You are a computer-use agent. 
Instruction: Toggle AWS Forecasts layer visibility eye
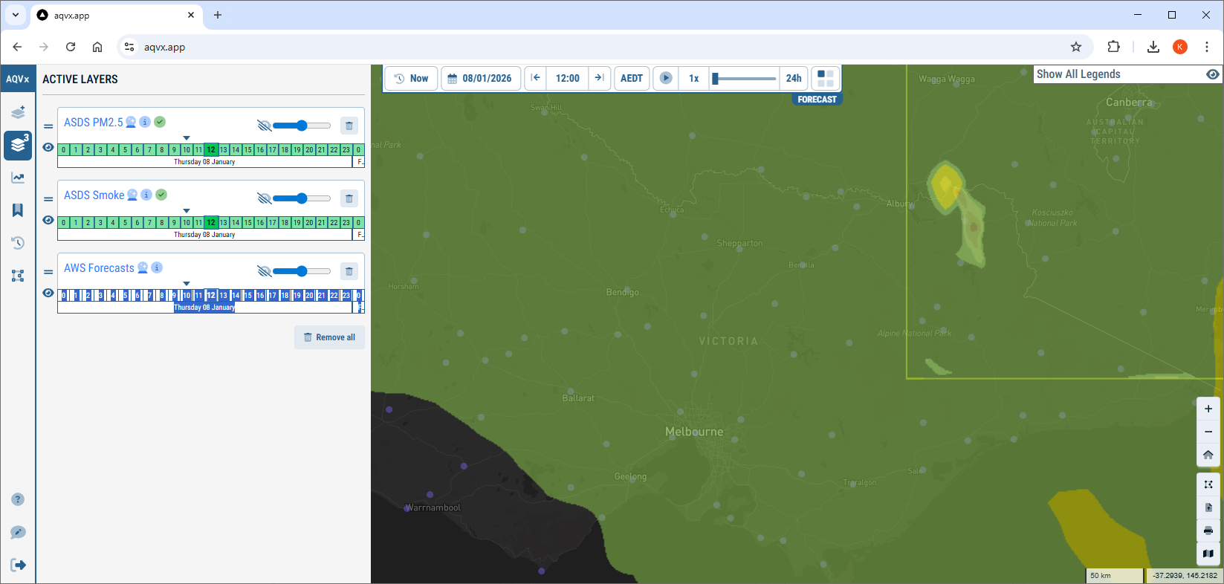[48, 293]
